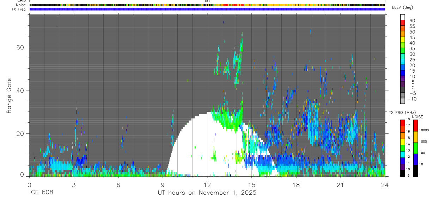Viewport: 433px width, 200px height.
Task: Click x-axis tick label '21'
Action: click(x=341, y=185)
